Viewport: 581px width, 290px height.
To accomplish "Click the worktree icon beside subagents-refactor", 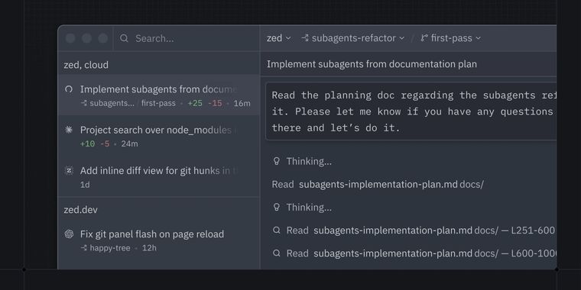I will 305,37.
